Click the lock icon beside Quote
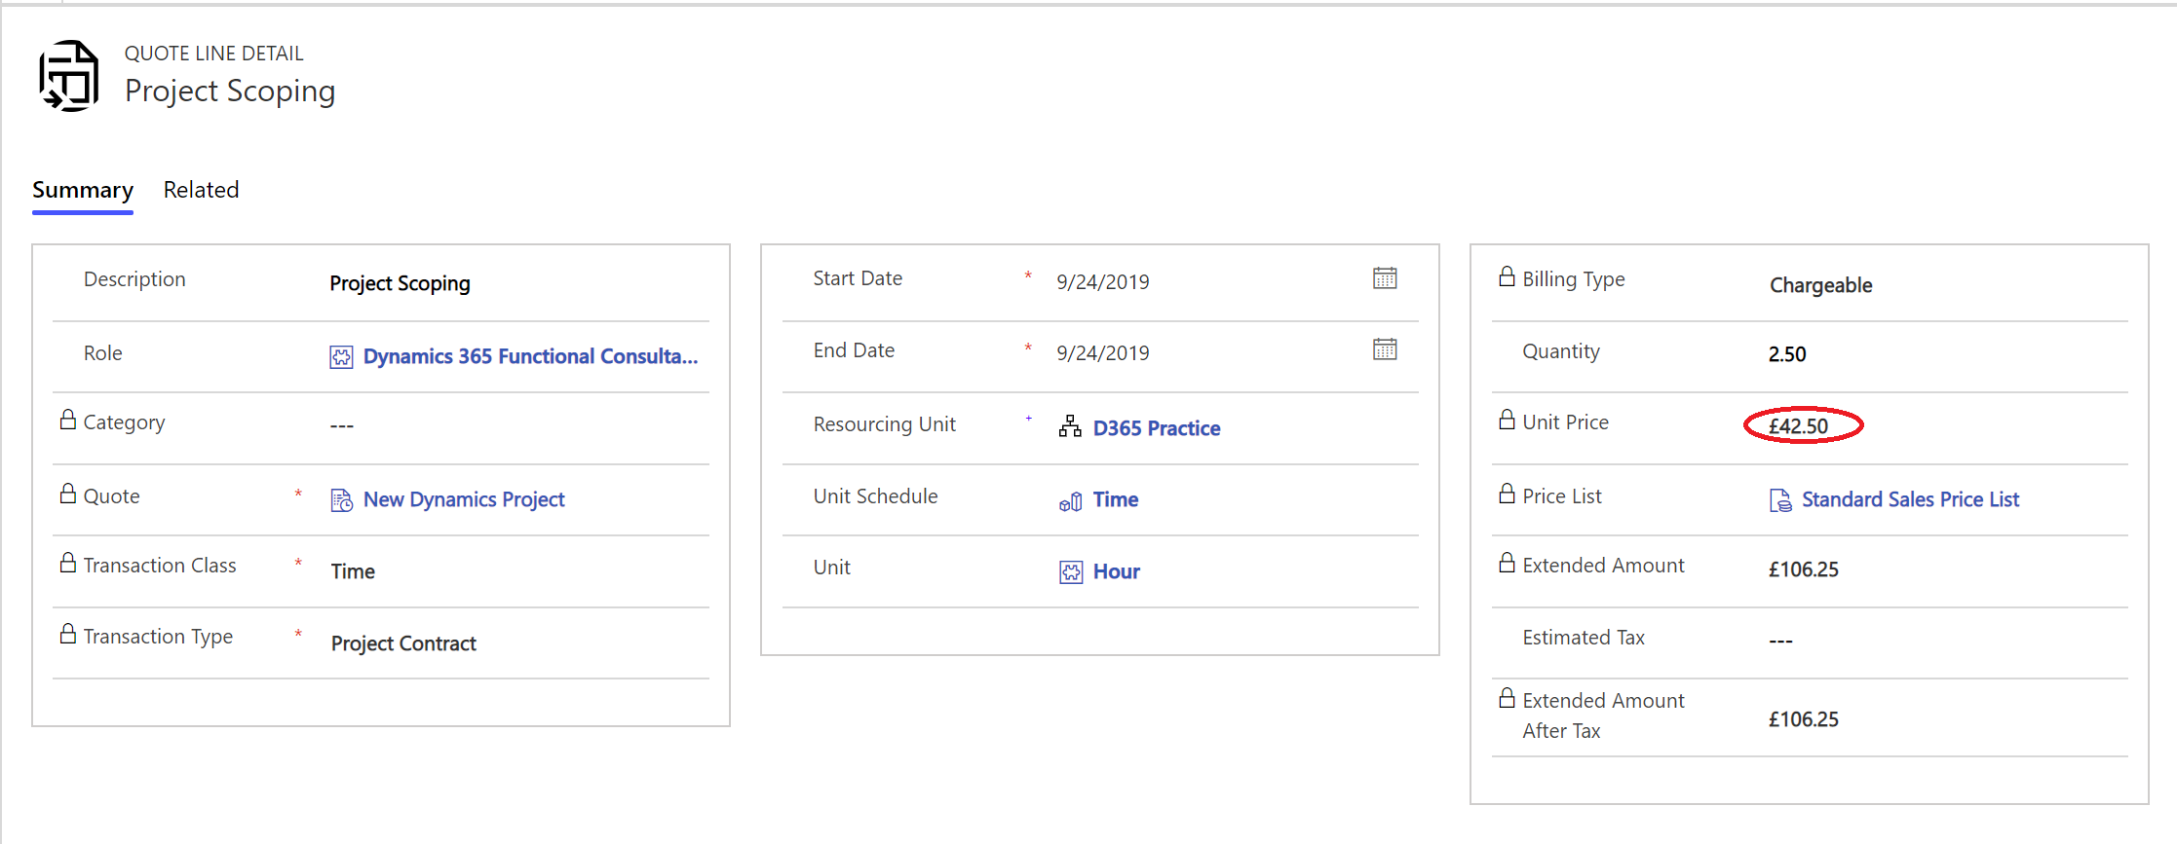The width and height of the screenshot is (2177, 844). click(68, 494)
